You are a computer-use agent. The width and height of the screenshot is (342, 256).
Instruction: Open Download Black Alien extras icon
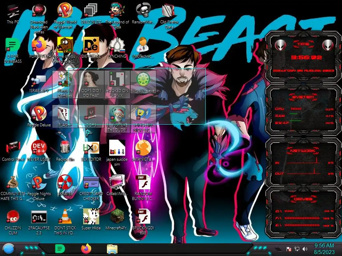click(x=39, y=19)
